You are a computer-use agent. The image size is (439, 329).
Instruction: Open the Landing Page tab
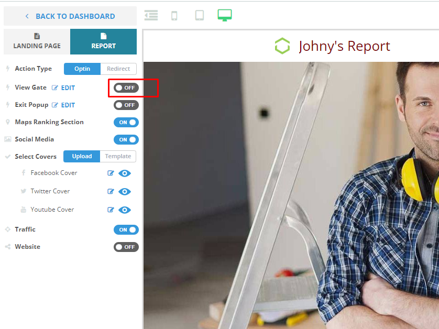click(x=37, y=42)
